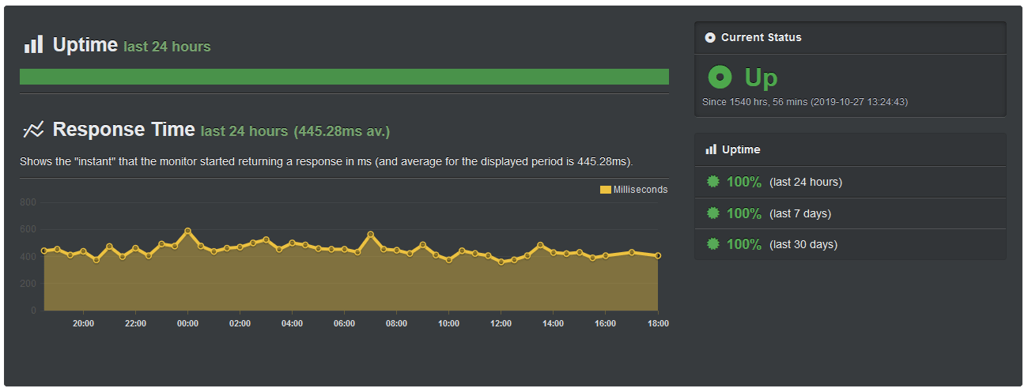The image size is (1028, 392).
Task: Click the Uptime bar chart icon in heading
Action: pos(33,44)
